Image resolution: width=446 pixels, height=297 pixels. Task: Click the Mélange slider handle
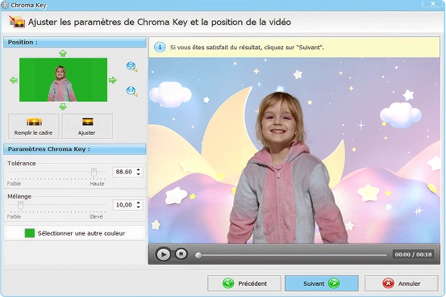[20, 205]
